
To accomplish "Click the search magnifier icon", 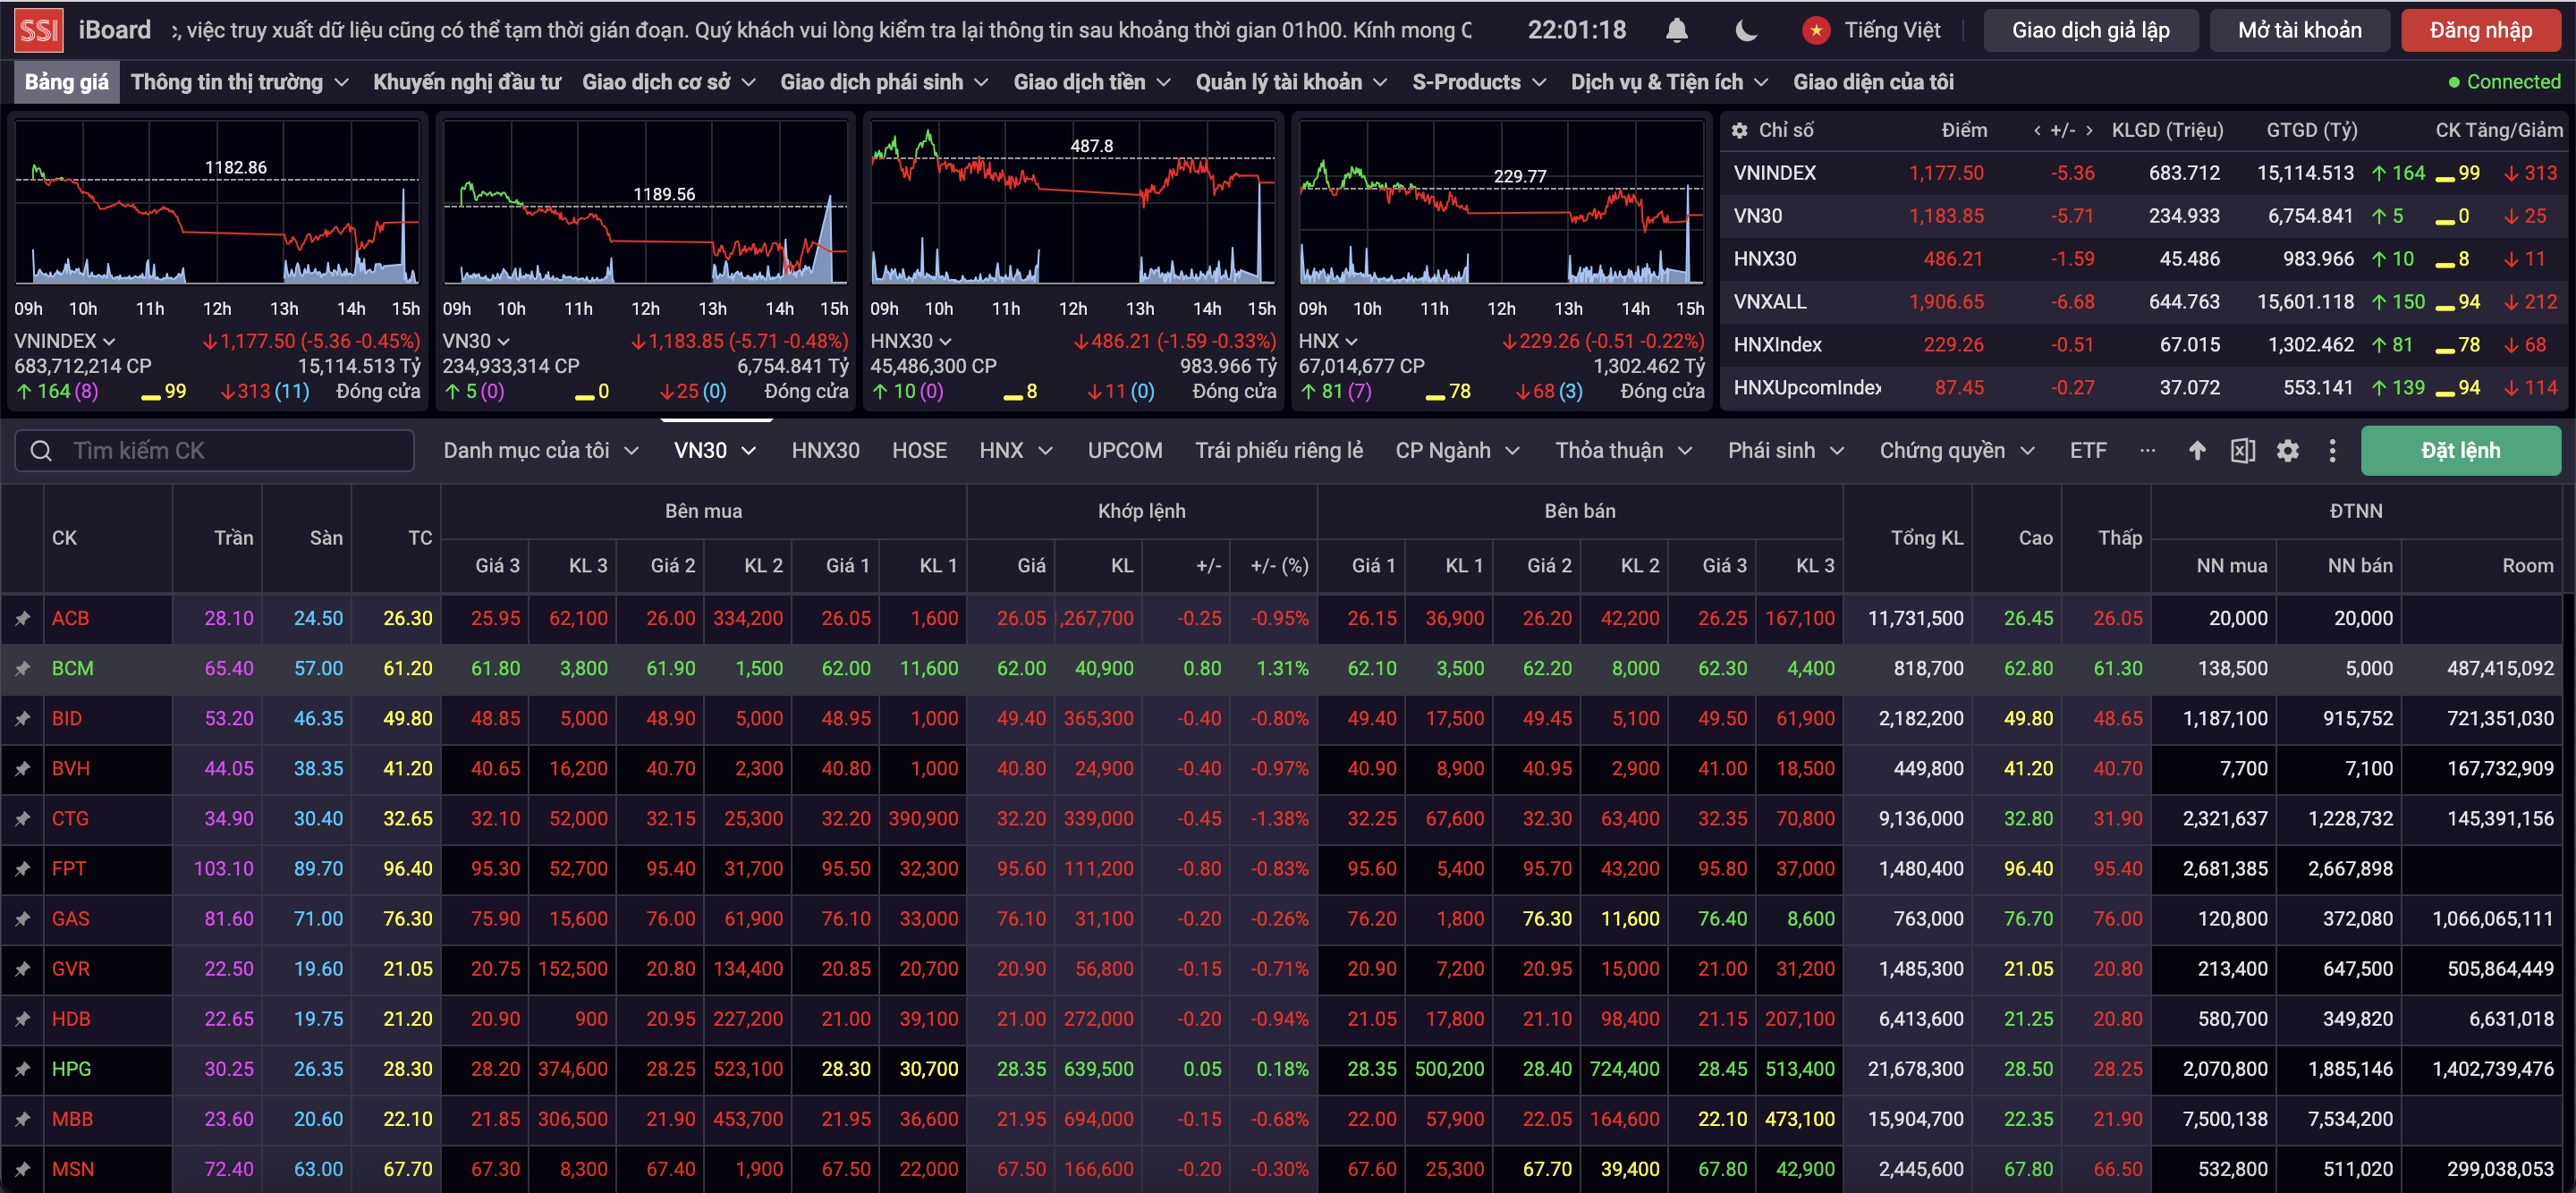I will click(x=41, y=451).
